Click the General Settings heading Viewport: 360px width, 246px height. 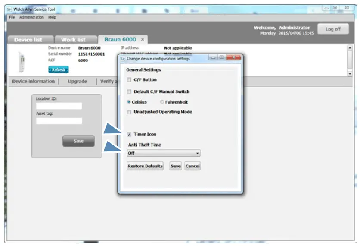tap(143, 70)
